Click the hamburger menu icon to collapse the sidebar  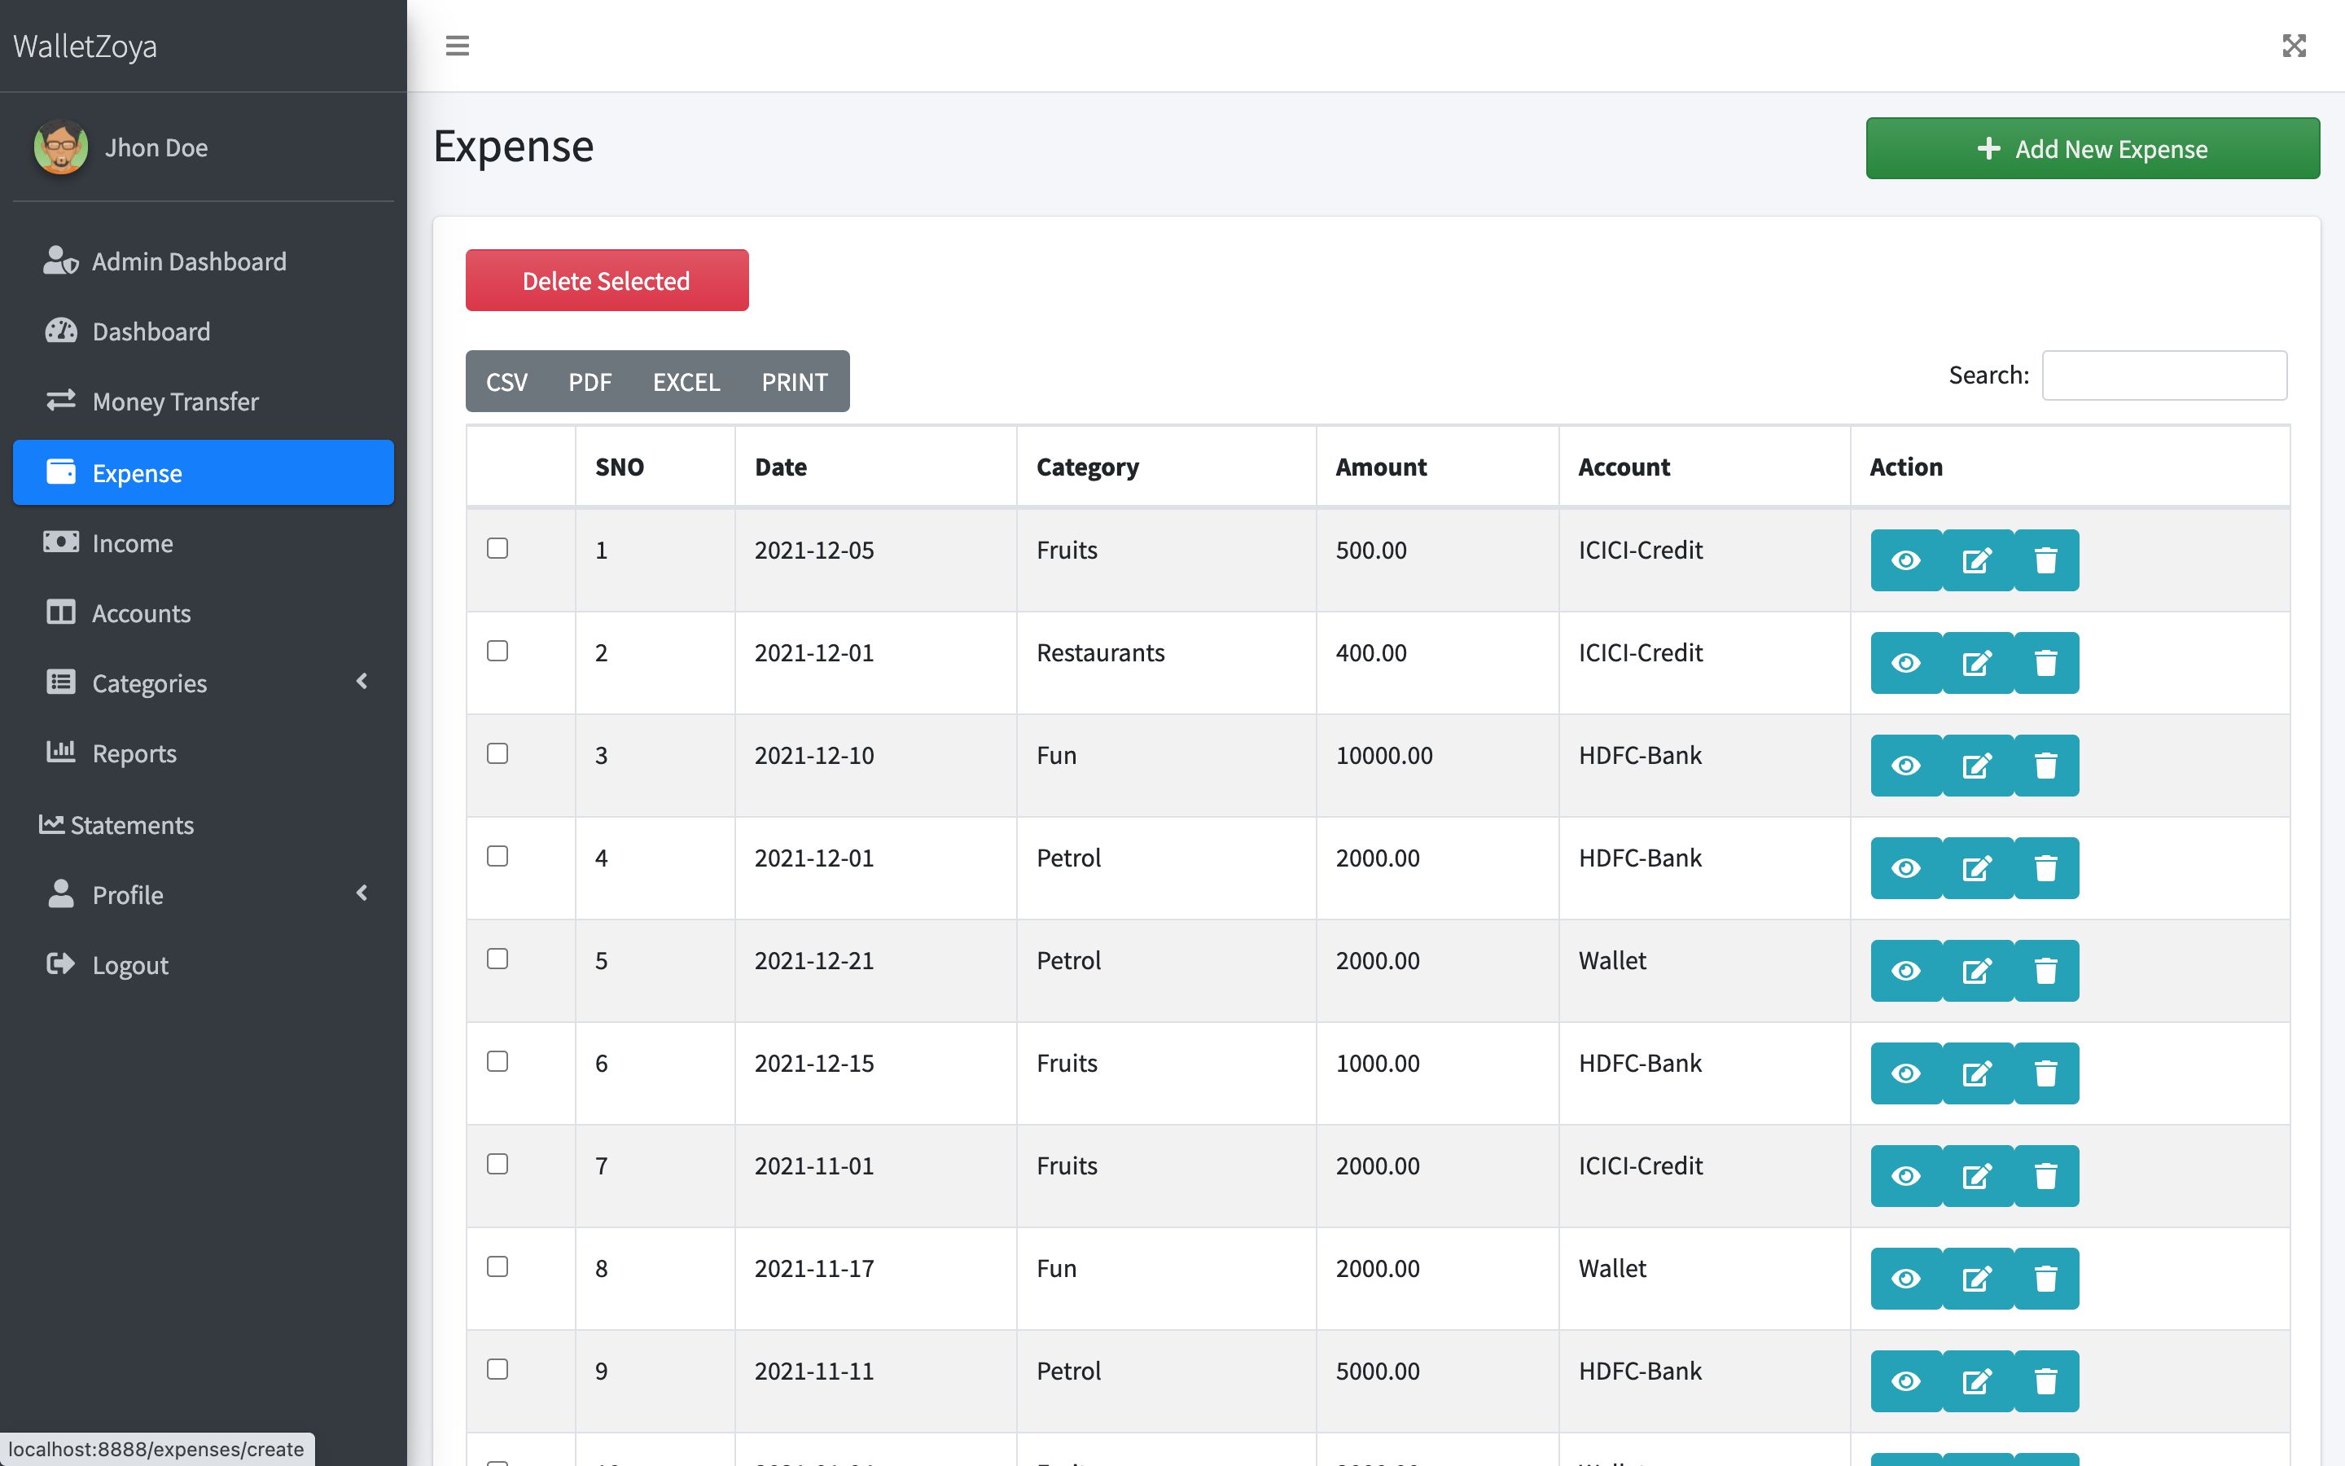pyautogui.click(x=458, y=46)
